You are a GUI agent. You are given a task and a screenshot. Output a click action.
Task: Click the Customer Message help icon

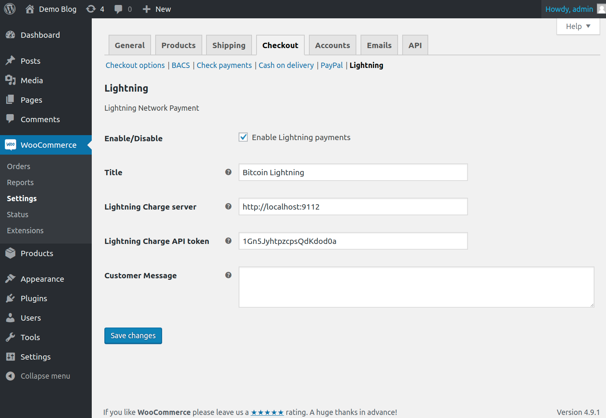click(x=228, y=275)
